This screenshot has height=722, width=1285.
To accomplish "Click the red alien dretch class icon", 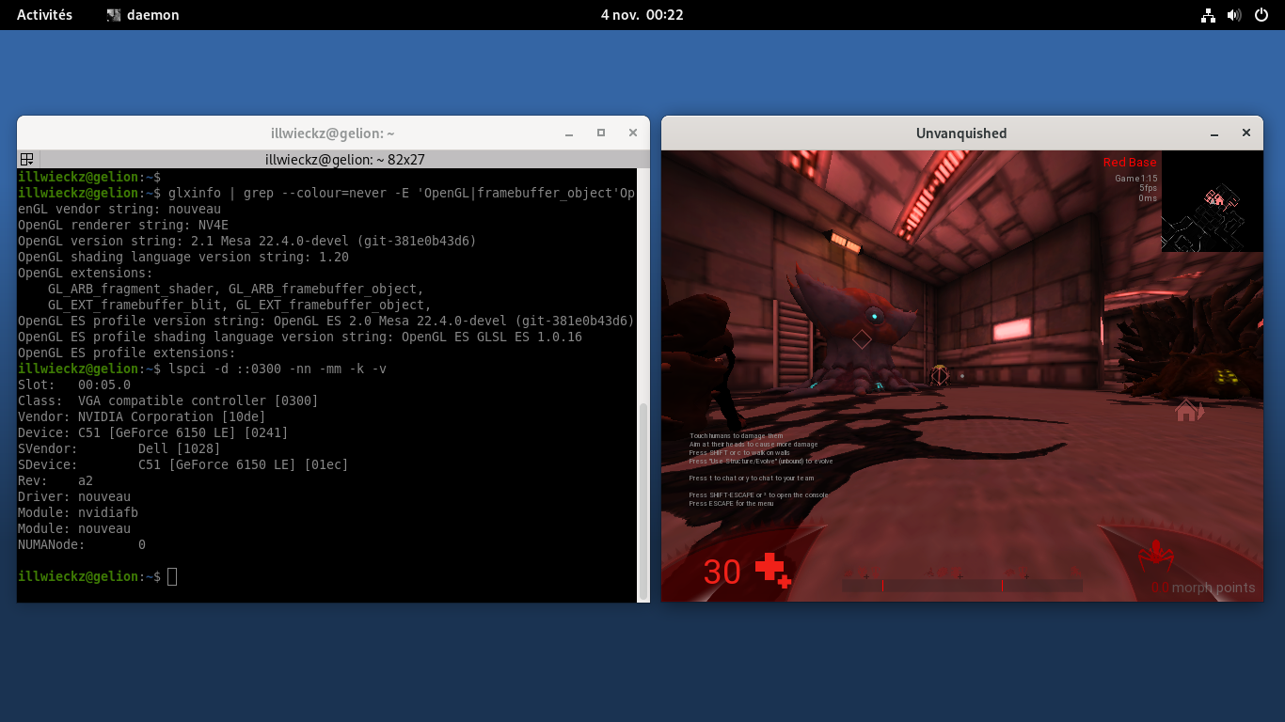I will click(x=1155, y=555).
